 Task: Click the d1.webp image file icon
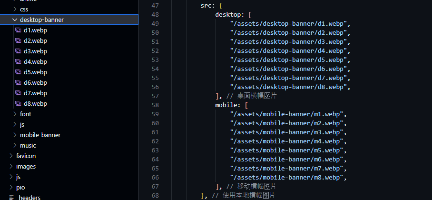coord(19,30)
